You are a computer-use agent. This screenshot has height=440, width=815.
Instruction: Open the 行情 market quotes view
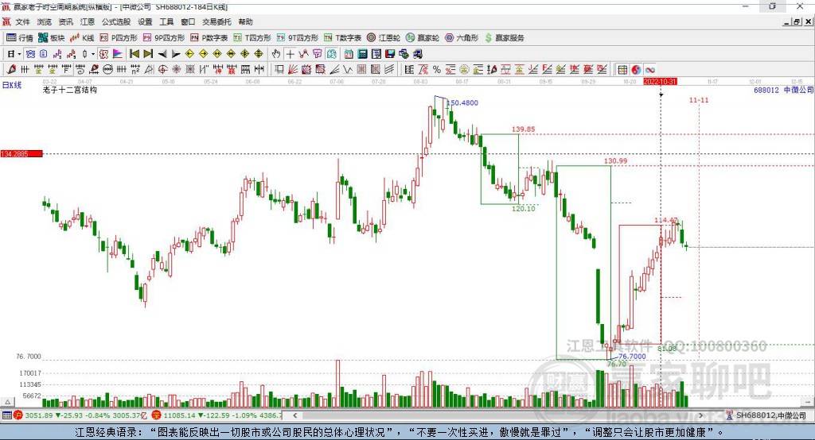coord(19,38)
